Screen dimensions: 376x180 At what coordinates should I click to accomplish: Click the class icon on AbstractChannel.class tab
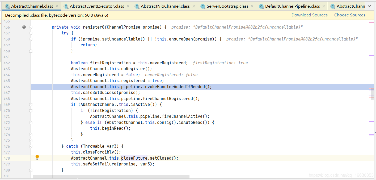pyautogui.click(x=7, y=6)
